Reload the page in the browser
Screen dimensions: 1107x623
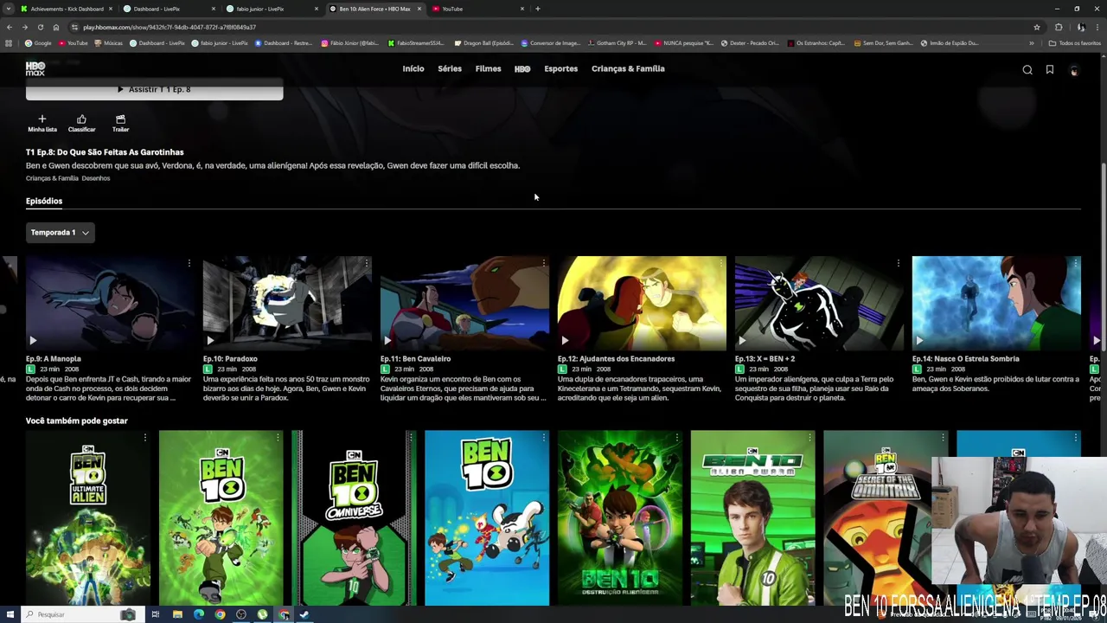coord(40,27)
